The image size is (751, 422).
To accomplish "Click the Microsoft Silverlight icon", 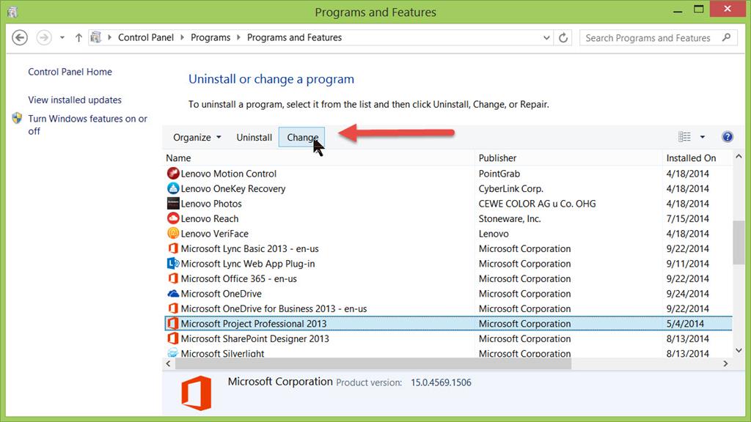I will point(173,353).
